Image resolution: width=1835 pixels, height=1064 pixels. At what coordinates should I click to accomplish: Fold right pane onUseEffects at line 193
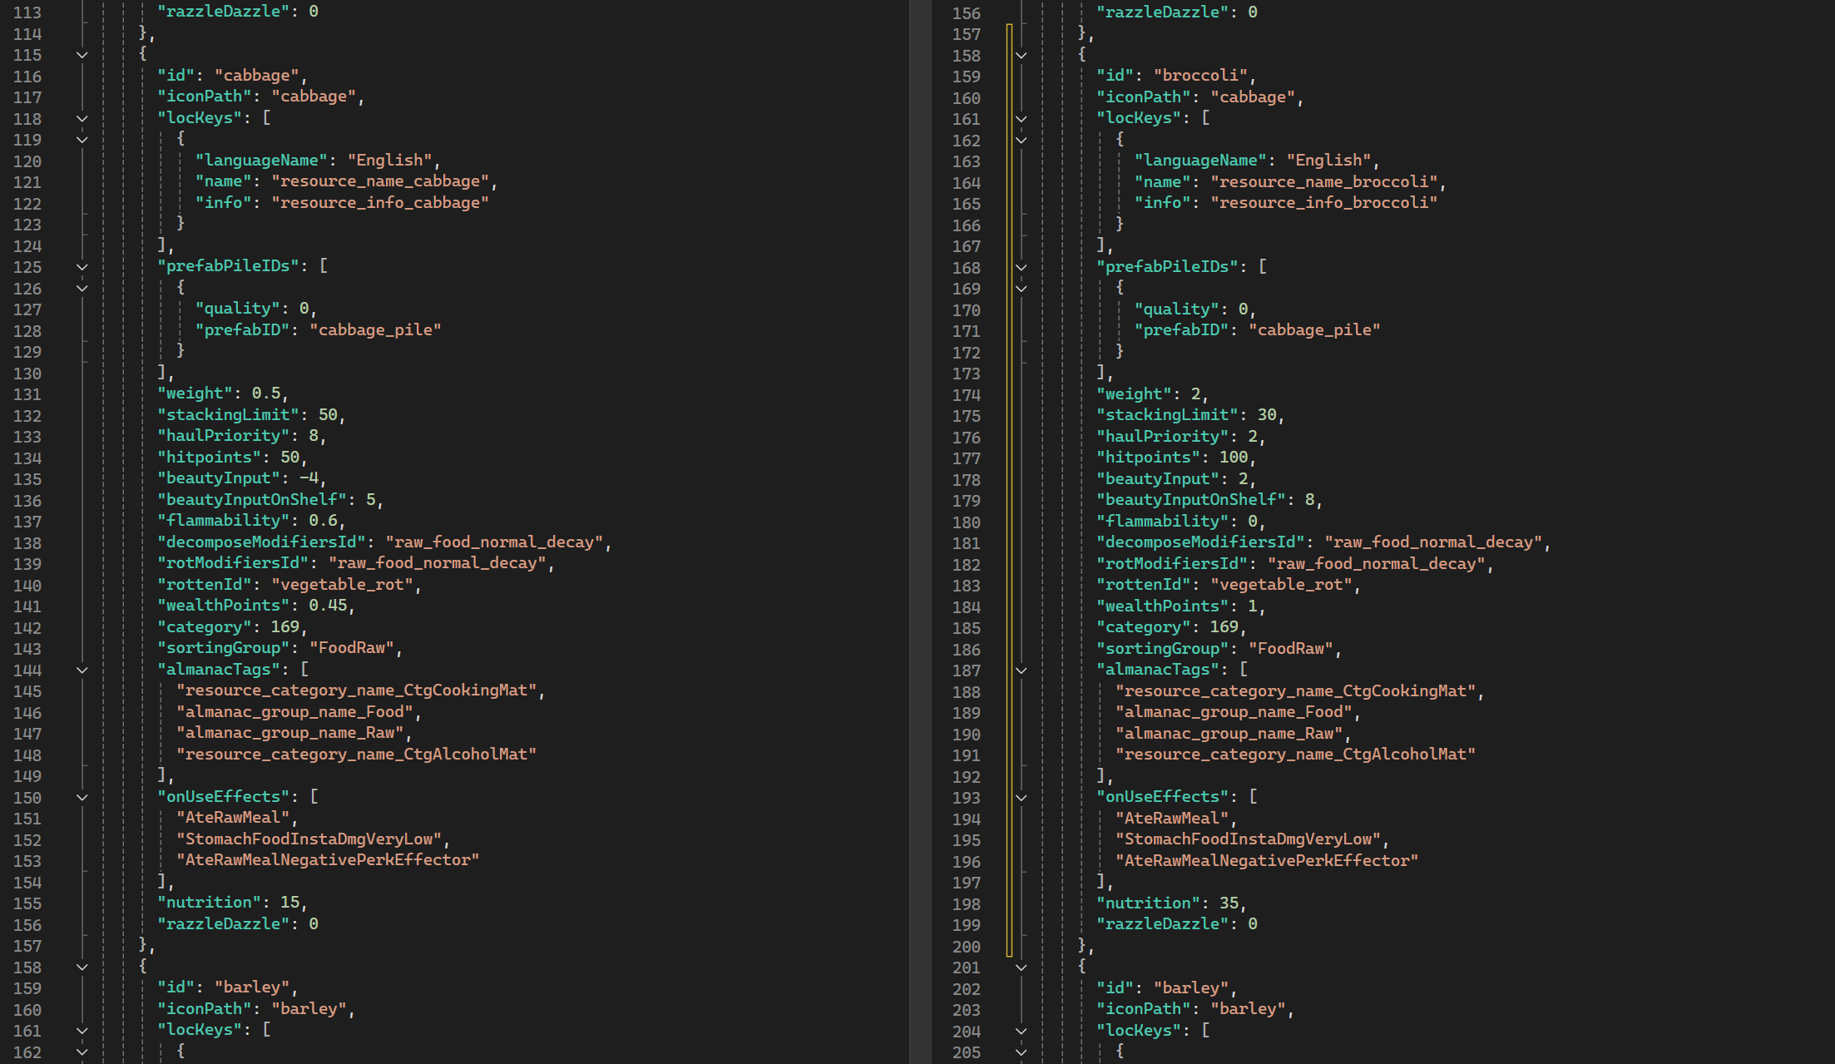(x=1021, y=798)
